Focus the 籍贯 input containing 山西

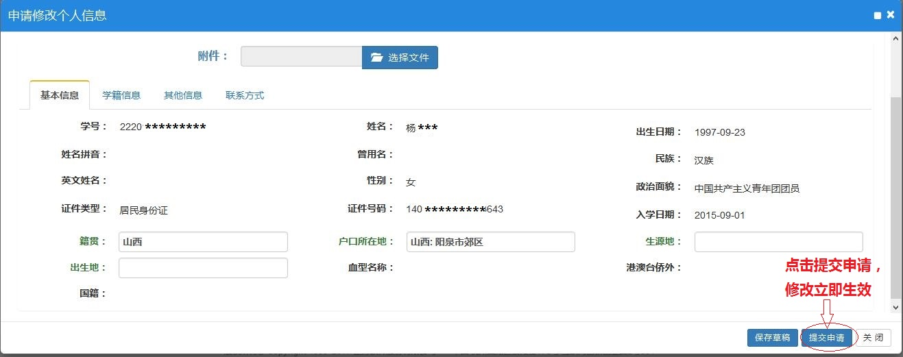coord(203,242)
